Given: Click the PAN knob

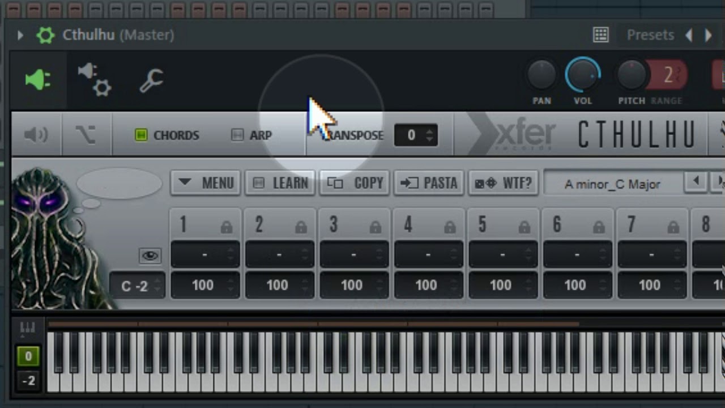Looking at the screenshot, I should coord(541,75).
